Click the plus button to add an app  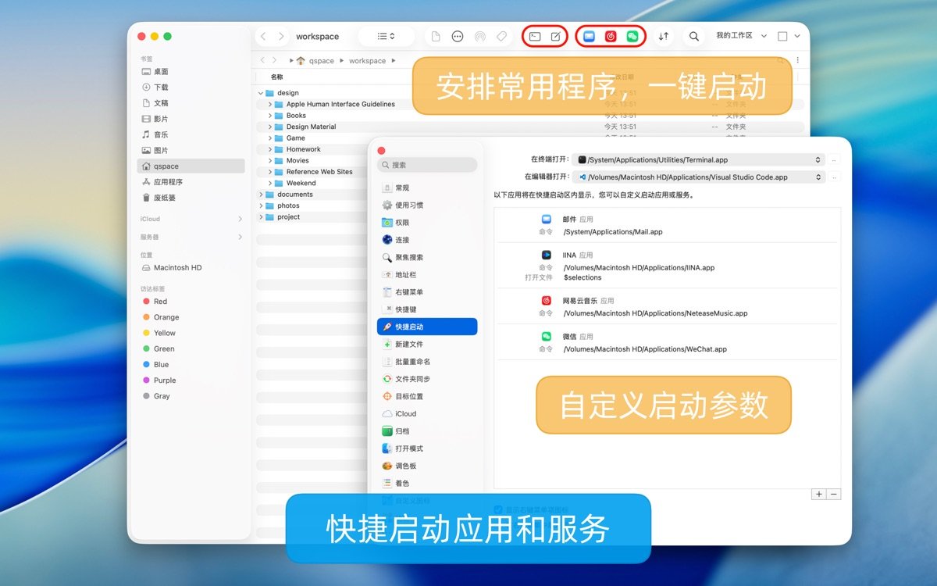[x=818, y=495]
